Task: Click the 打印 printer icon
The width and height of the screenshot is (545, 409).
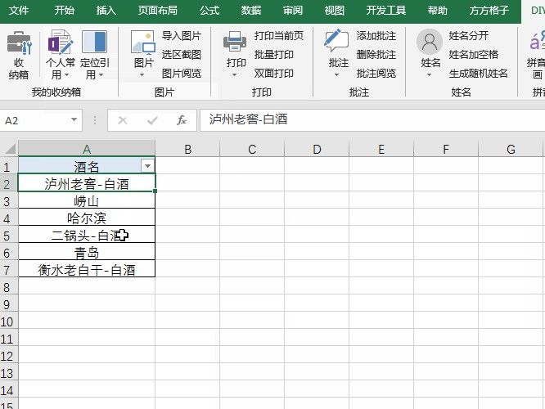Action: [x=235, y=42]
